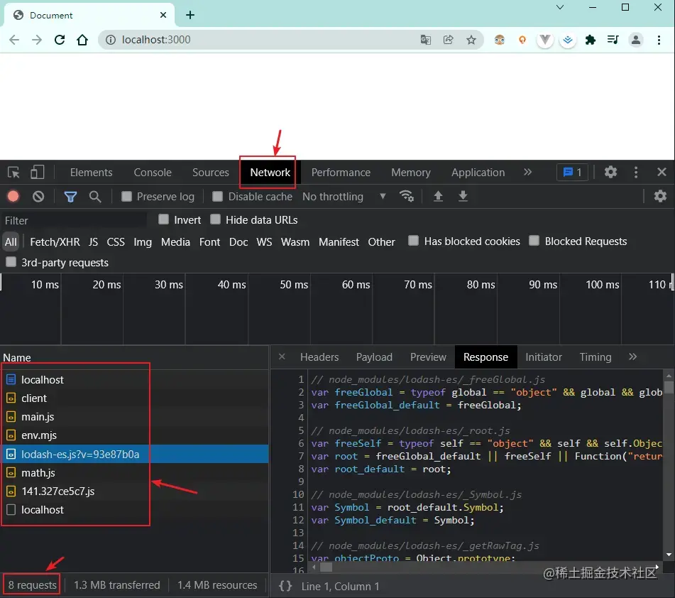Open the No throttling dropdown
Image resolution: width=675 pixels, height=598 pixels.
click(x=344, y=197)
